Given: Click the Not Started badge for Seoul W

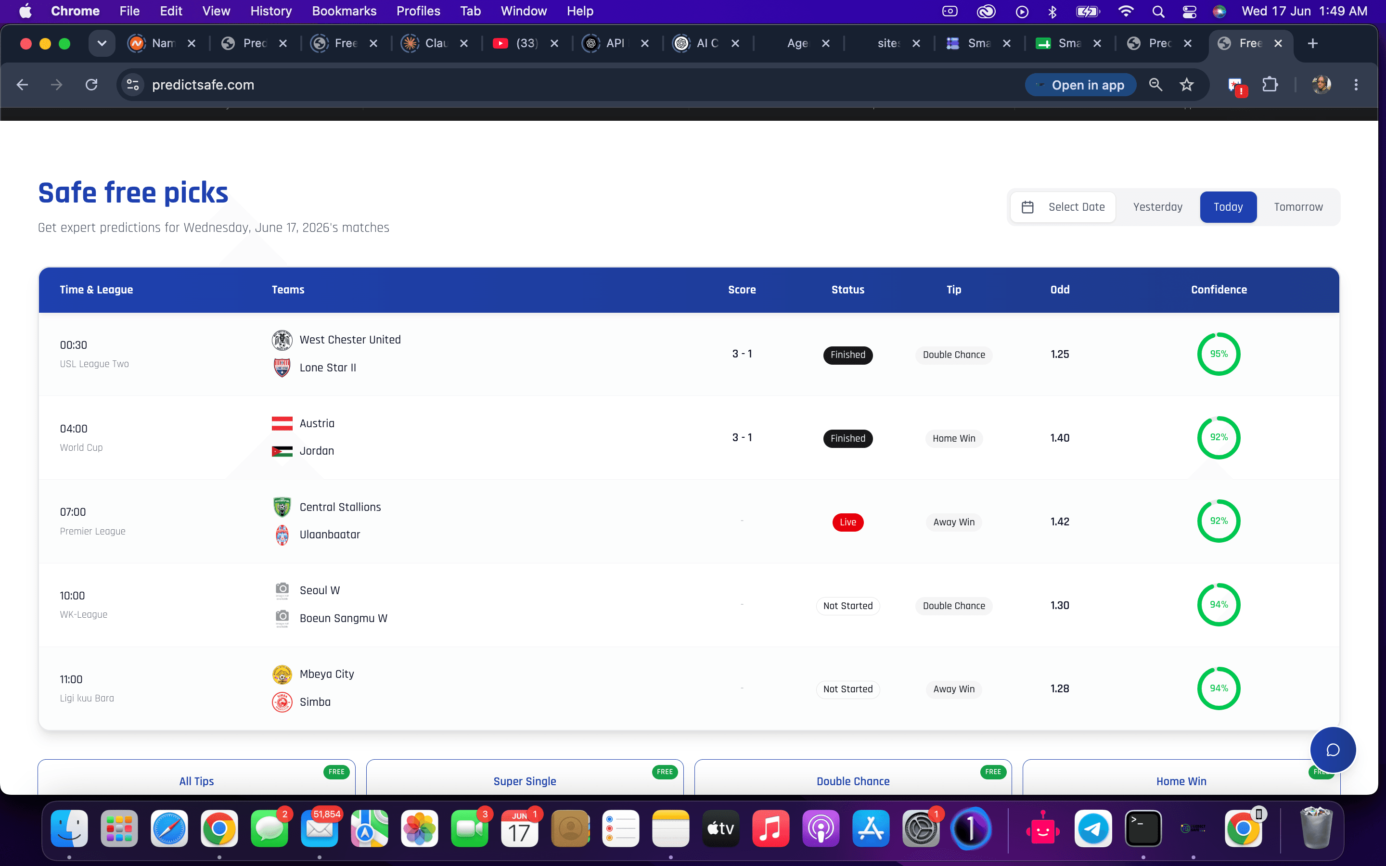Looking at the screenshot, I should (x=847, y=605).
